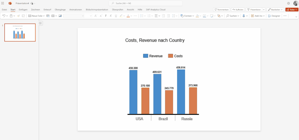Switch to the Einfügen tab
This screenshot has width=299, height=140.
(23, 10)
